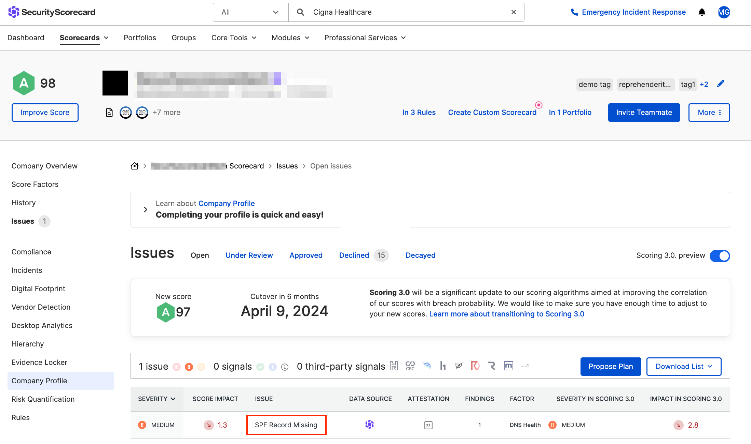The image size is (751, 444).
Task: Open the Download List dropdown
Action: pos(684,366)
